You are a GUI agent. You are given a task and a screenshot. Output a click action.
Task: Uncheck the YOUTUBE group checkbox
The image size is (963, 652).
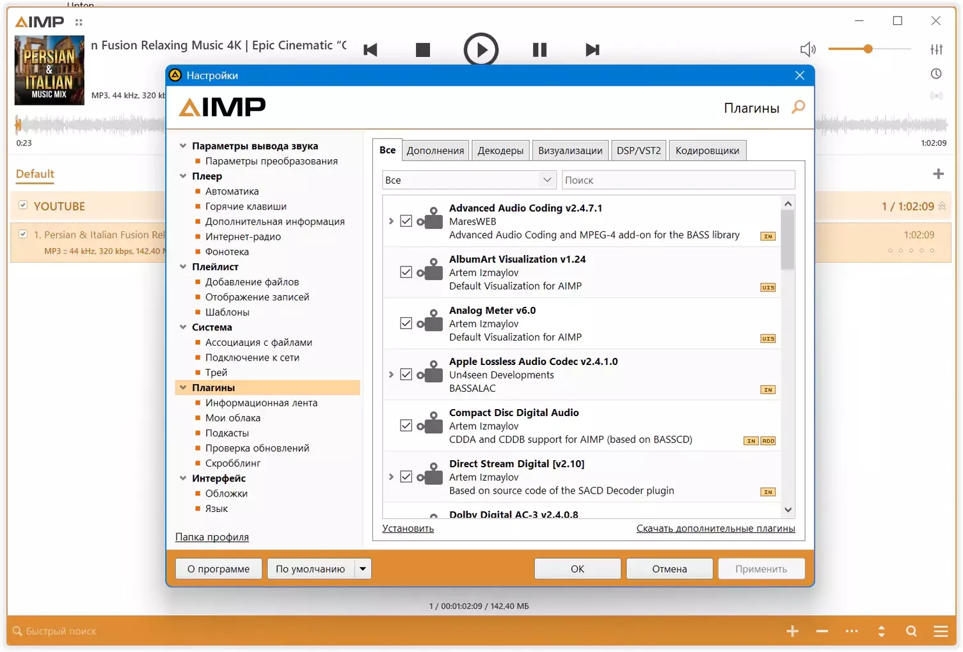click(x=23, y=205)
